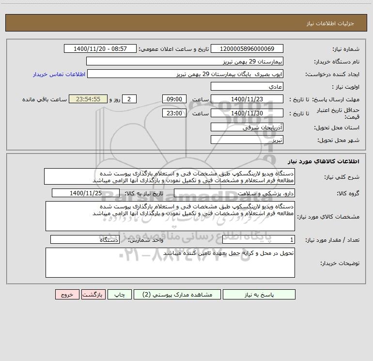Open اطلاعات تماس خریدار link

click(x=59, y=74)
